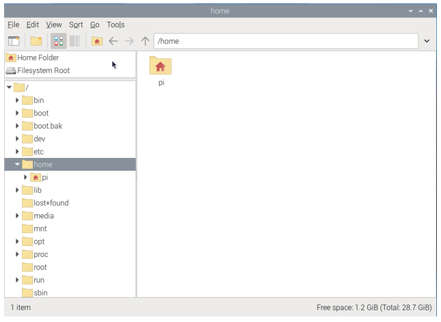Select Filesystem Root in places list
441x322 pixels.
point(43,70)
